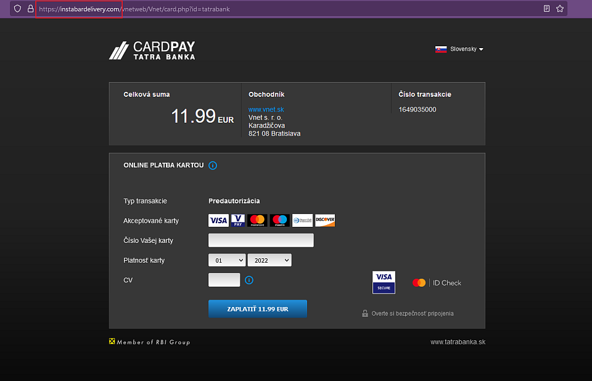Click the Slovak flag icon

click(440, 49)
